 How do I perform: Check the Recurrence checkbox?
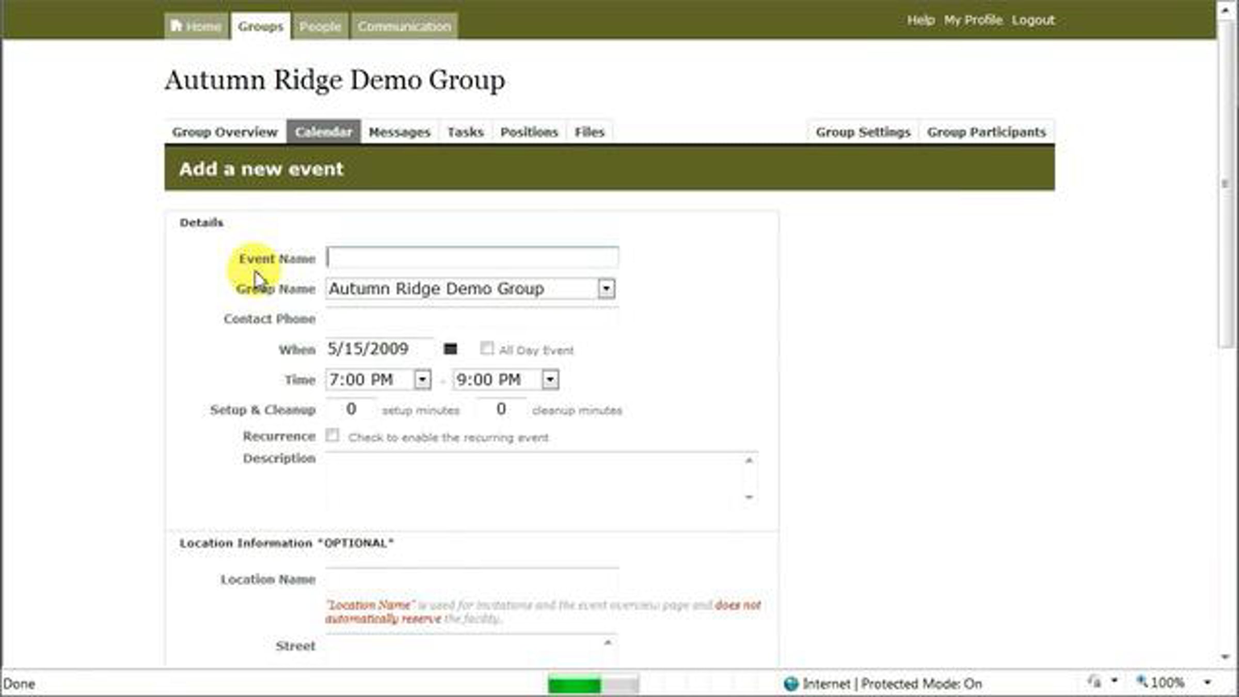click(332, 436)
